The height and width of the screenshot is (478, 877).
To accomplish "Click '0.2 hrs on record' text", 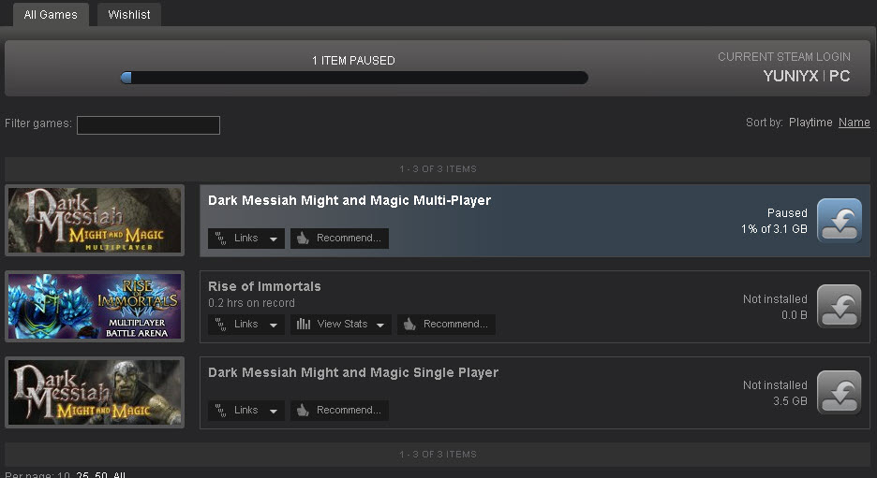I will (251, 303).
